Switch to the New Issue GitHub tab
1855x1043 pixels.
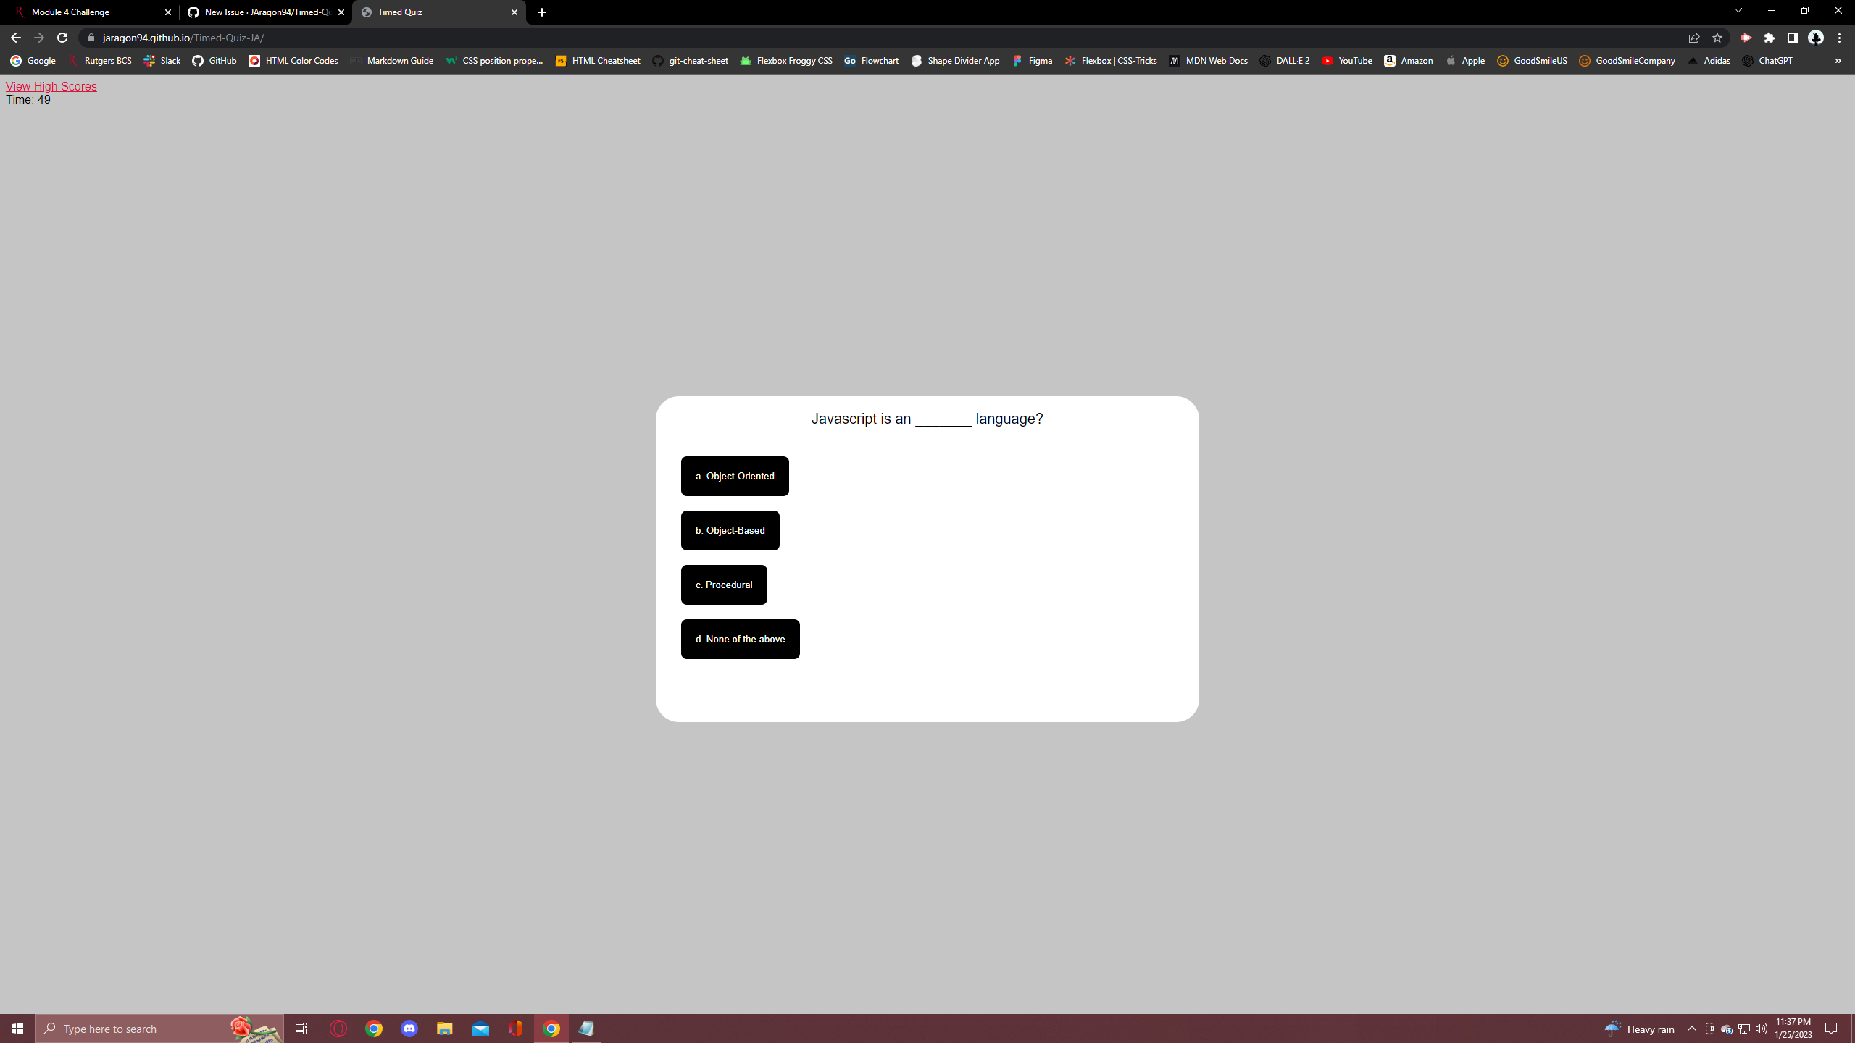261,12
